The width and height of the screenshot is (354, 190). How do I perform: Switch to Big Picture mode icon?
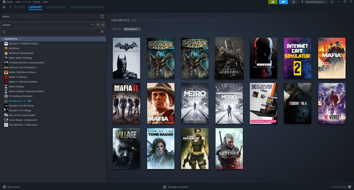[x=332, y=2]
